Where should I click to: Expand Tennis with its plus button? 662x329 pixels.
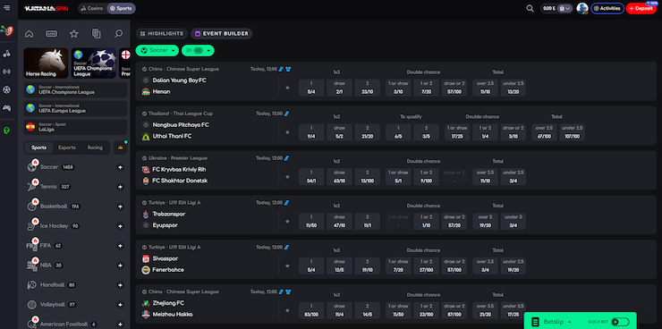(120, 187)
